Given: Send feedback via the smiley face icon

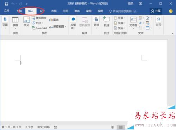Looking at the screenshot, I should pyautogui.click(x=171, y=11).
